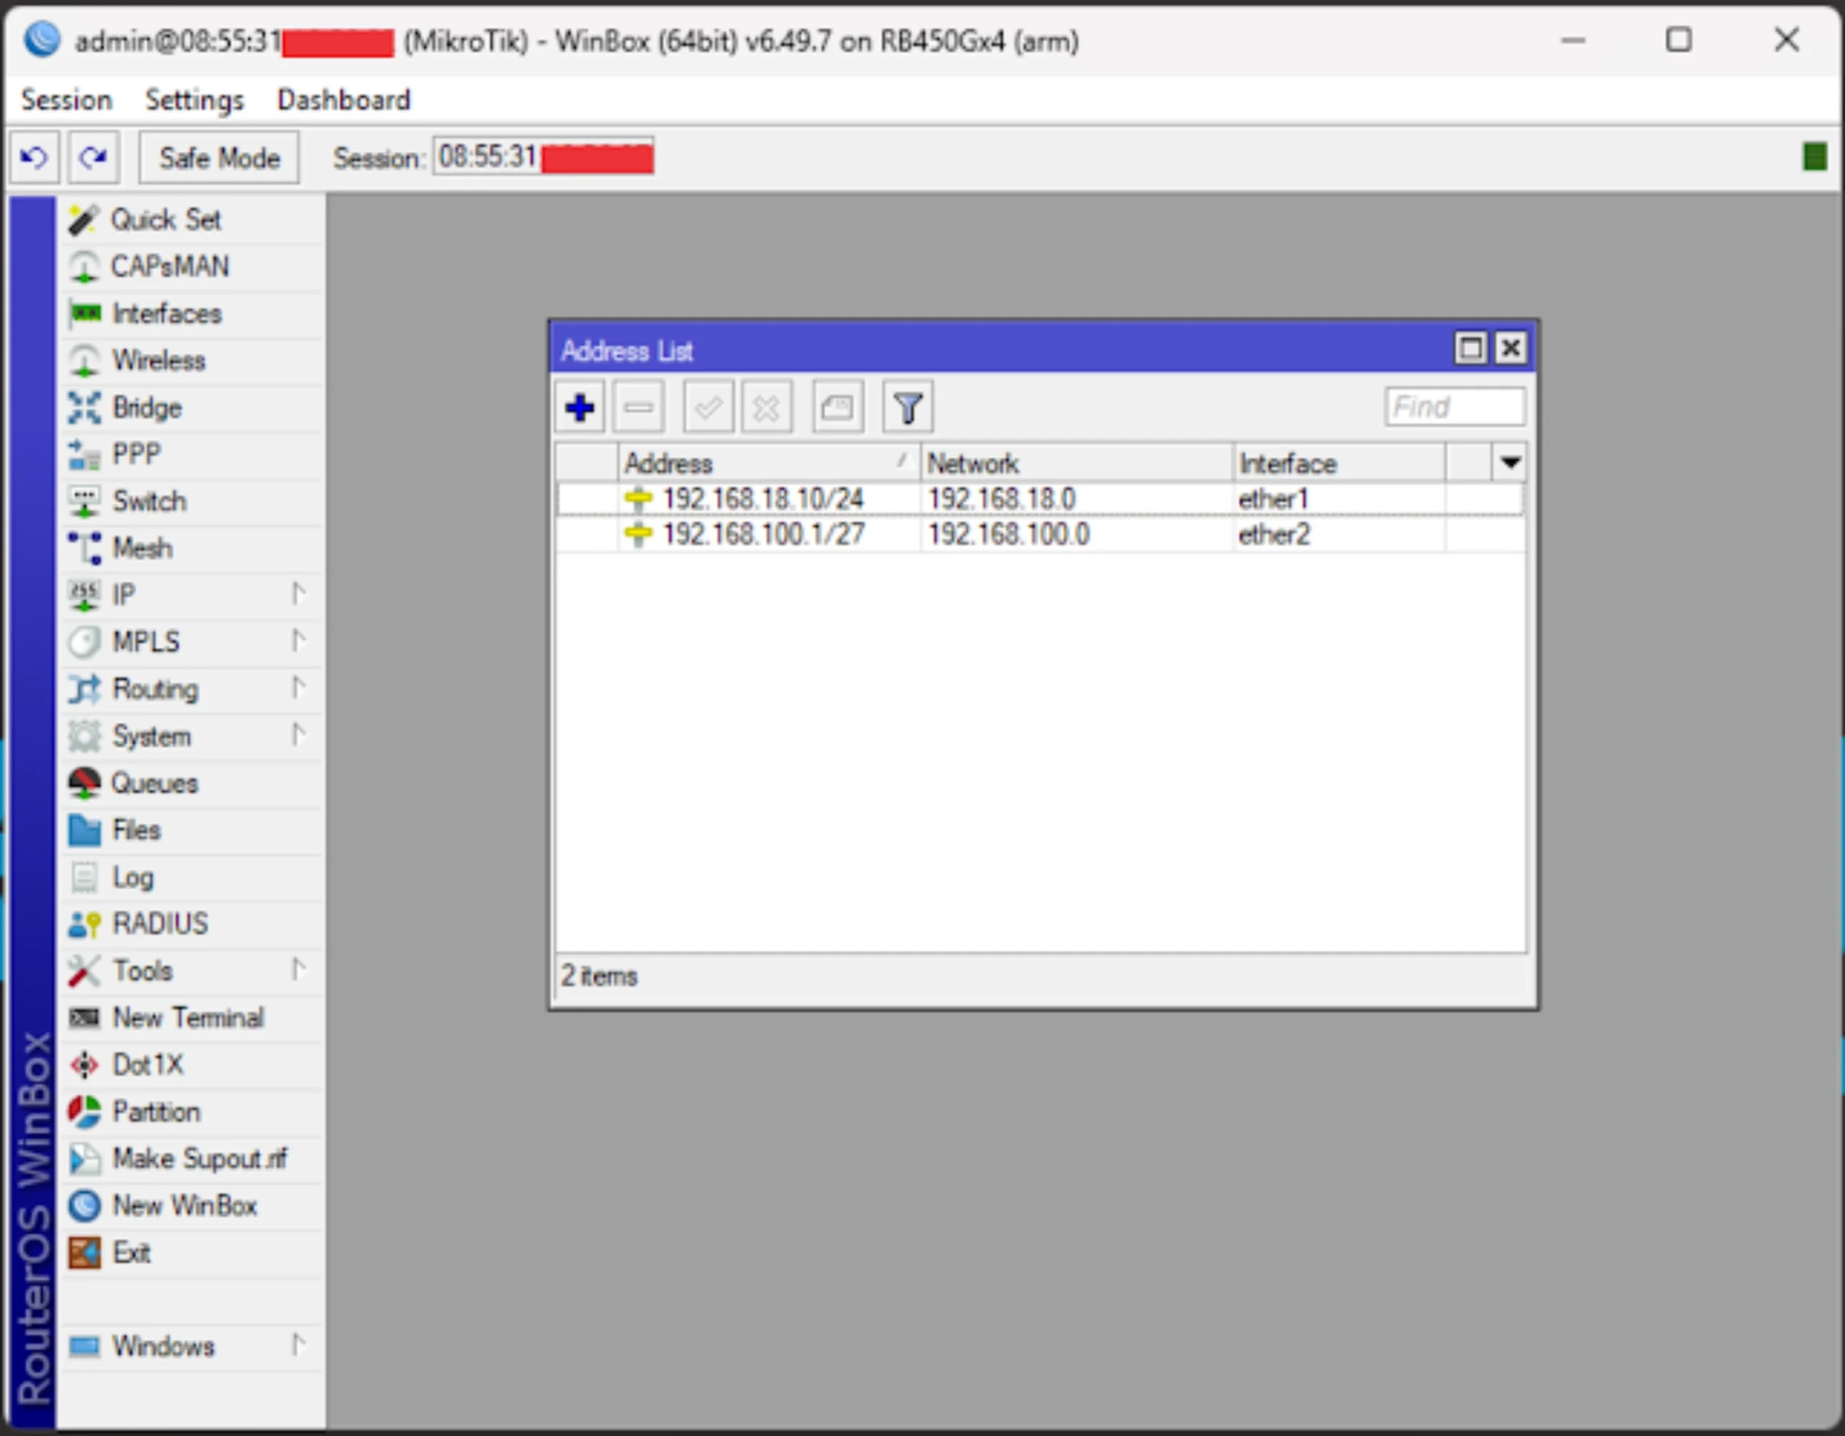Toggle Safe Mode
Screen dimensions: 1845x1436
219,158
